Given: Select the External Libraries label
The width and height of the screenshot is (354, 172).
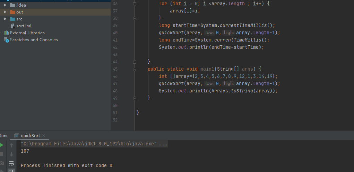Looking at the screenshot, I should (x=27, y=33).
